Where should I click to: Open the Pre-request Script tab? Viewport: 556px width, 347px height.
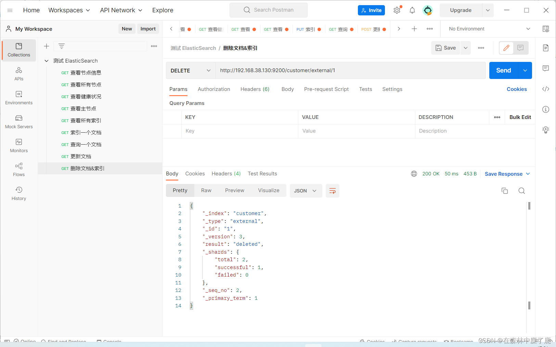coord(326,89)
